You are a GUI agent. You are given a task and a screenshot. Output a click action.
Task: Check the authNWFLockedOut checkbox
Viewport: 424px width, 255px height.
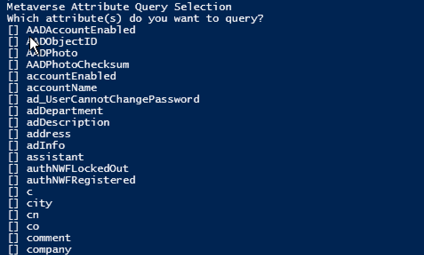[13, 169]
